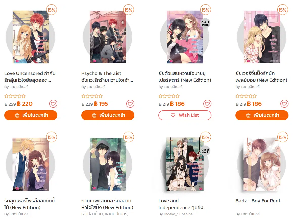This screenshot has height=219, width=293.
Task: Open Love Uncensored book cover
Action: [31, 37]
